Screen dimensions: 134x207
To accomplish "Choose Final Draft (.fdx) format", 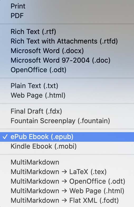I will pyautogui.click(x=67, y=111).
